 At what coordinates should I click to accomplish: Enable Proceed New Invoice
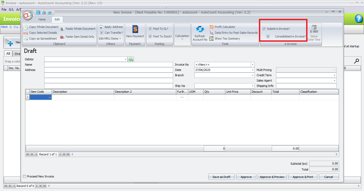25,176
